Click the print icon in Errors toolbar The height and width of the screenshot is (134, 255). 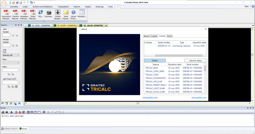point(3,112)
